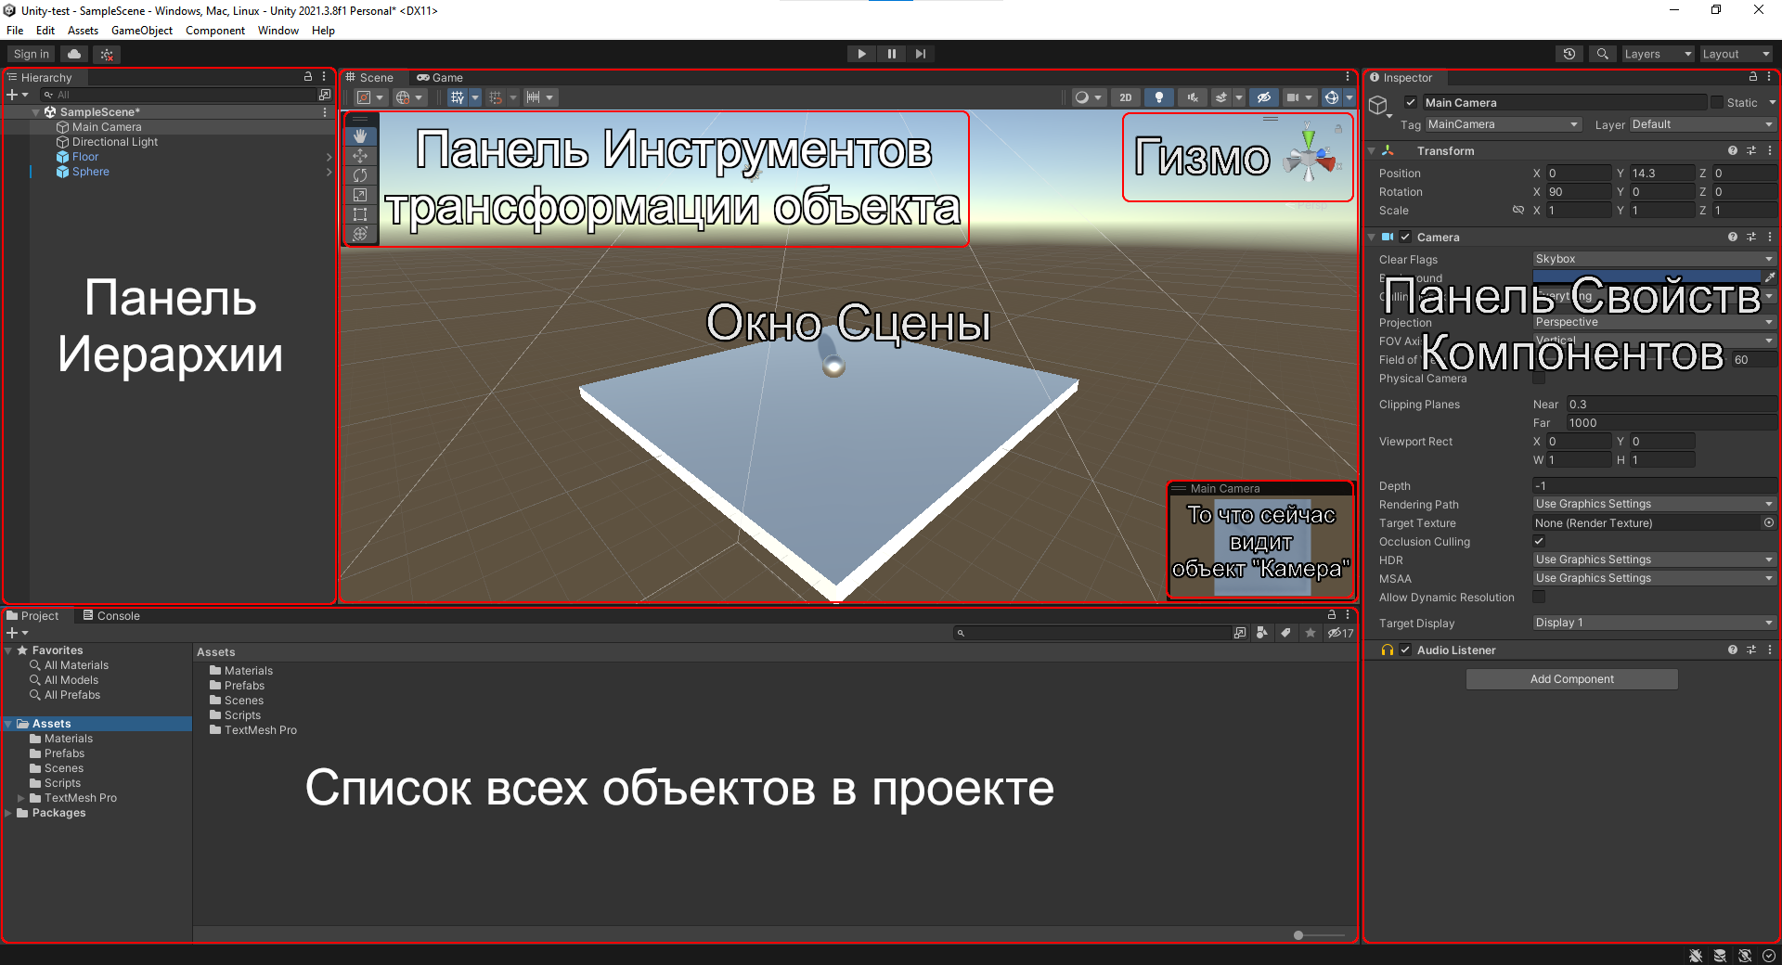Toggle 2D view mode in Scene
This screenshot has width=1782, height=965.
[1126, 97]
